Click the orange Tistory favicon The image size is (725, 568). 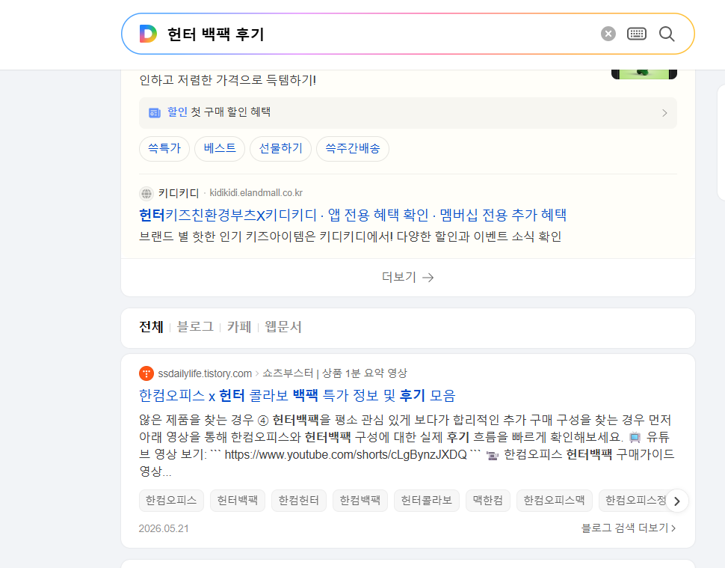coord(146,373)
